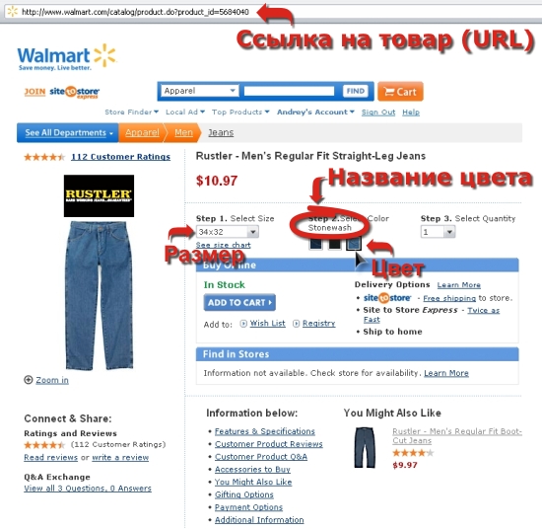Click the ADD TO CART button
The width and height of the screenshot is (542, 529).
[x=239, y=302]
